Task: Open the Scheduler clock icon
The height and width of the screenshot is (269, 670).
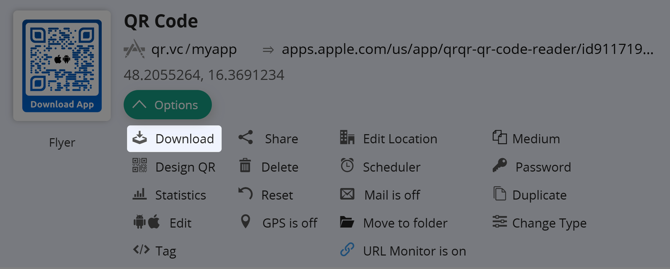Action: coord(347,166)
